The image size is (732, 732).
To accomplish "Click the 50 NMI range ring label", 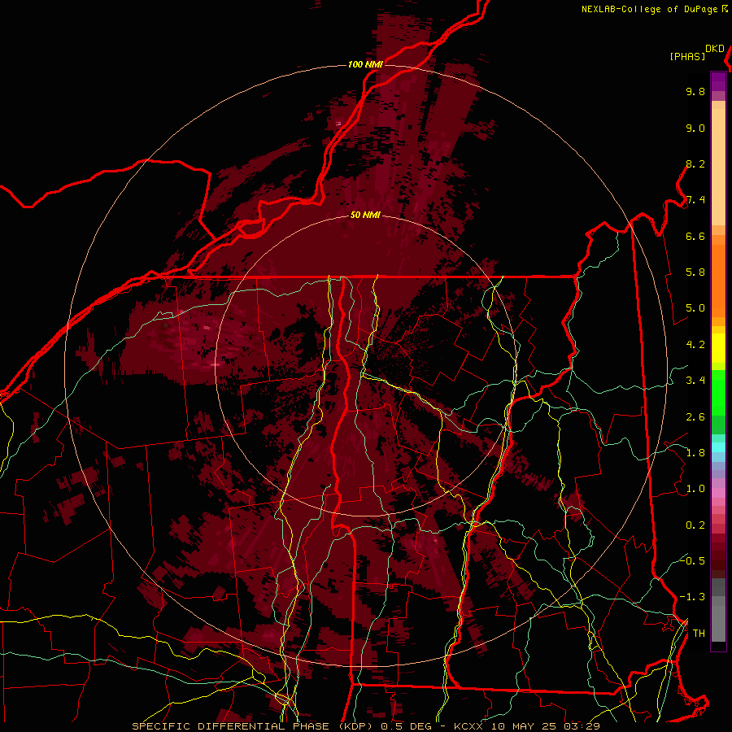I will (x=365, y=215).
